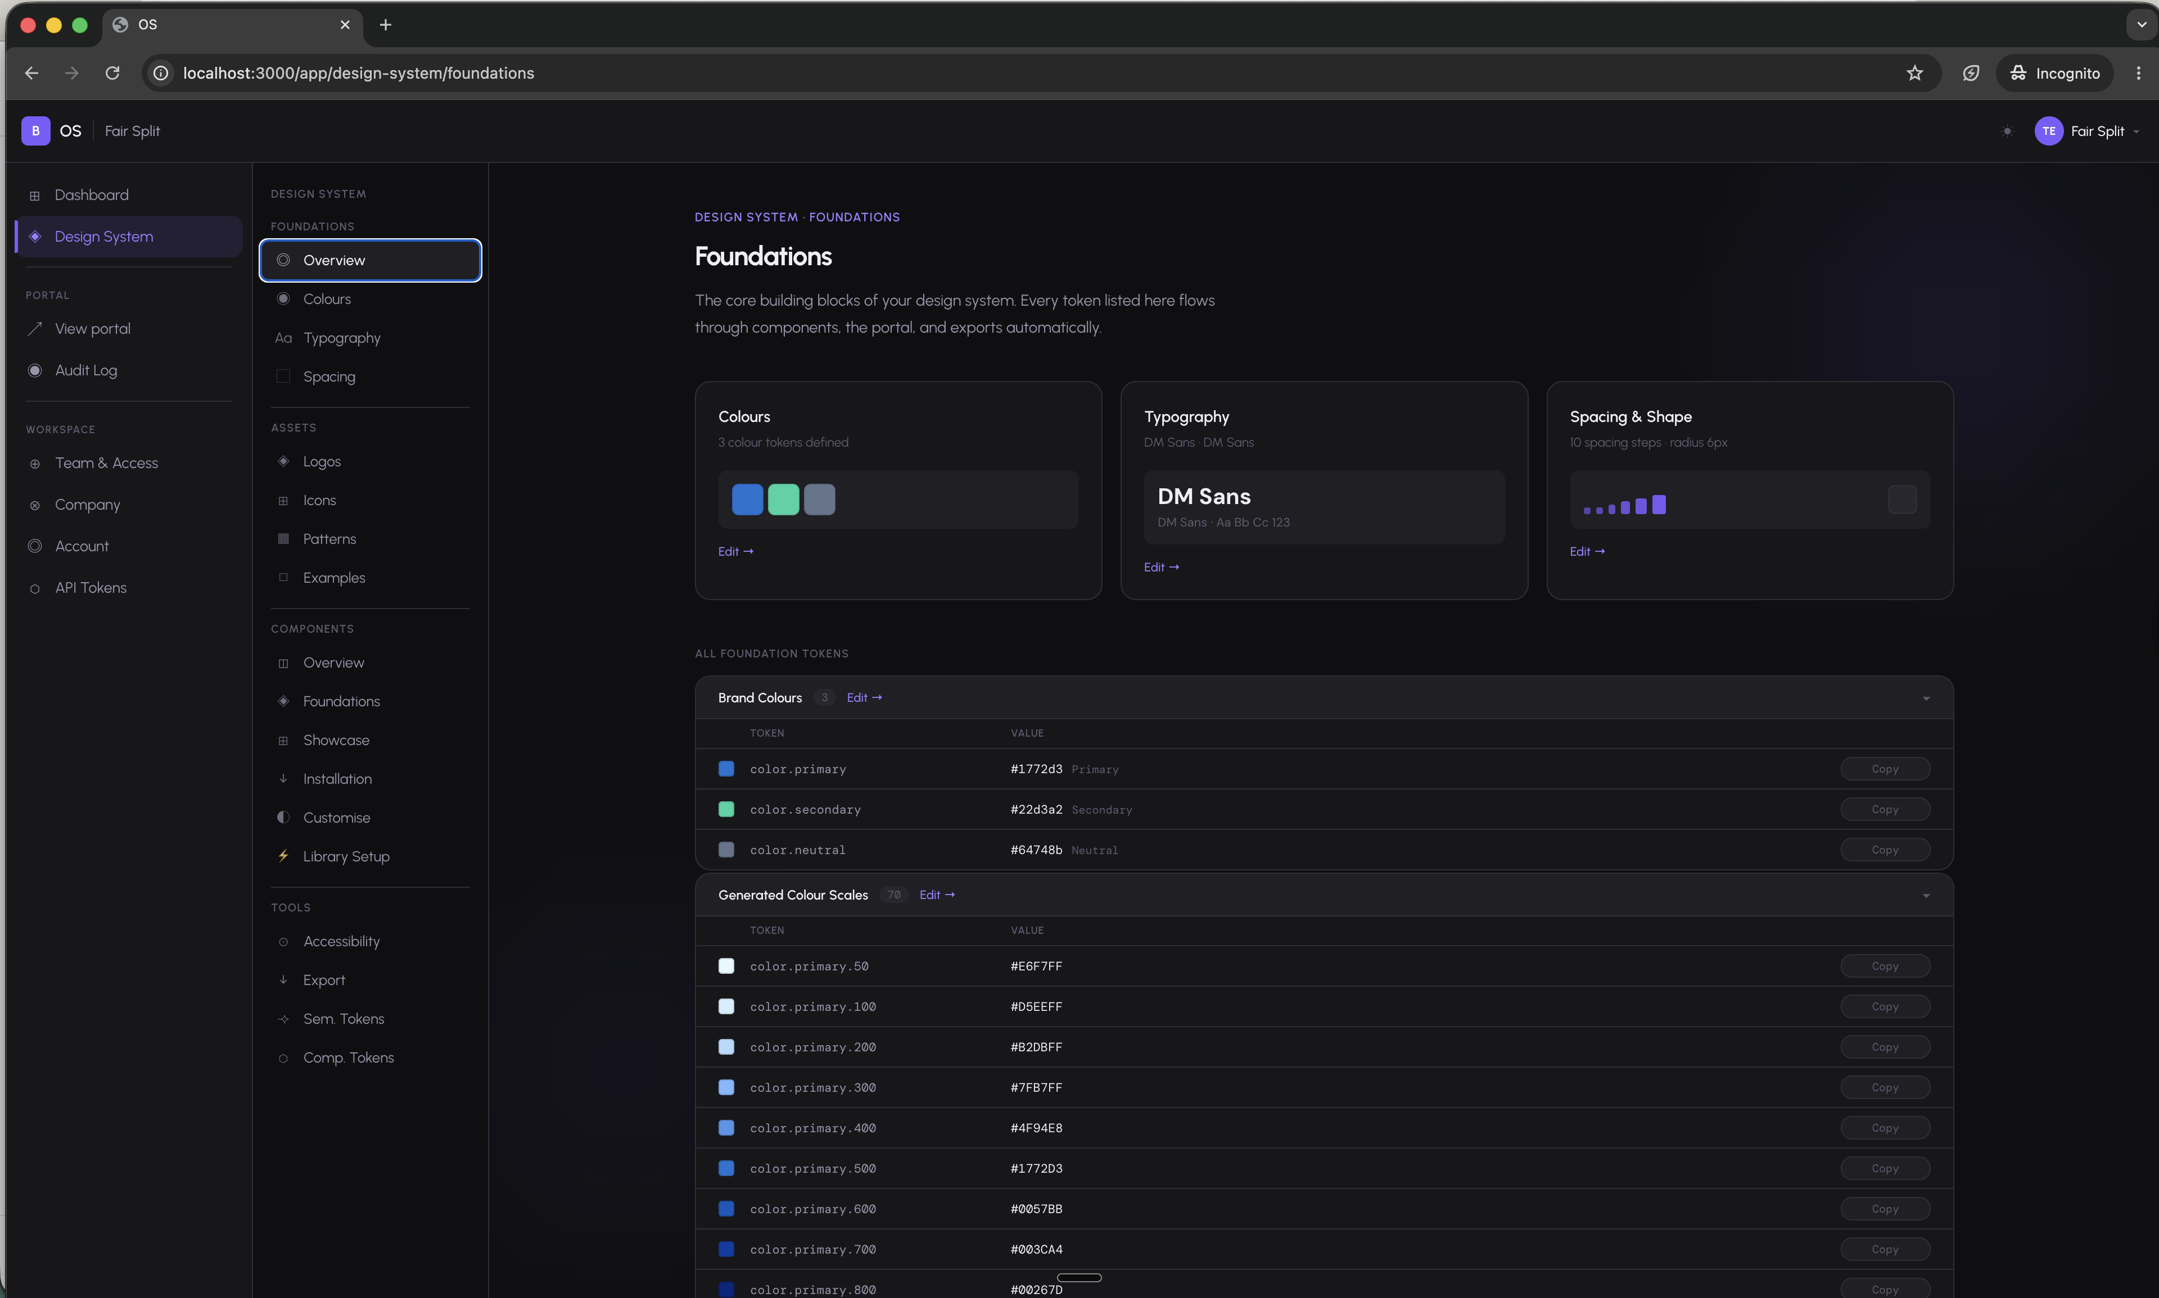This screenshot has height=1298, width=2159.
Task: Click the Showcase grid icon
Action: click(x=283, y=740)
